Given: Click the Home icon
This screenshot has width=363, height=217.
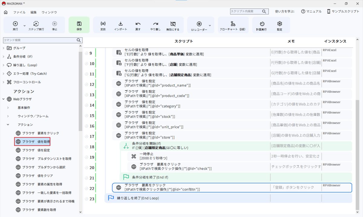Looking at the screenshot, I should [5, 12].
